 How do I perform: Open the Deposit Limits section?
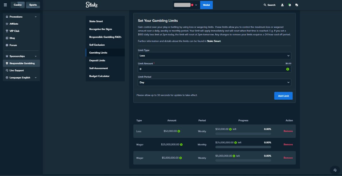click(105, 61)
